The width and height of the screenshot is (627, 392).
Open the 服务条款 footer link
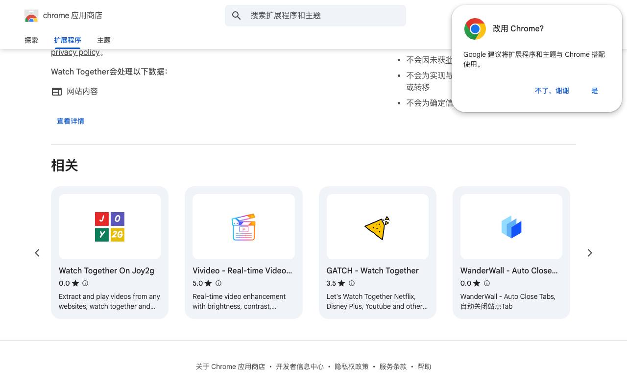point(393,367)
